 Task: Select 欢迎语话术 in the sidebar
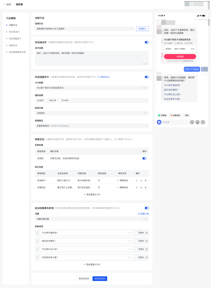(14, 32)
